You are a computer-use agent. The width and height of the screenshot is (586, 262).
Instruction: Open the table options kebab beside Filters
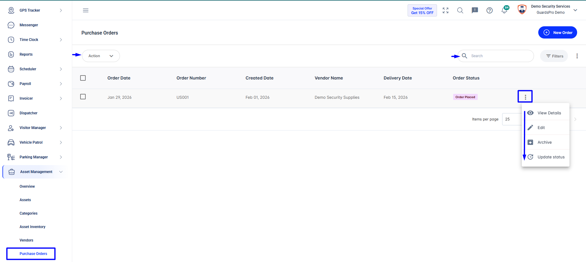pyautogui.click(x=577, y=56)
